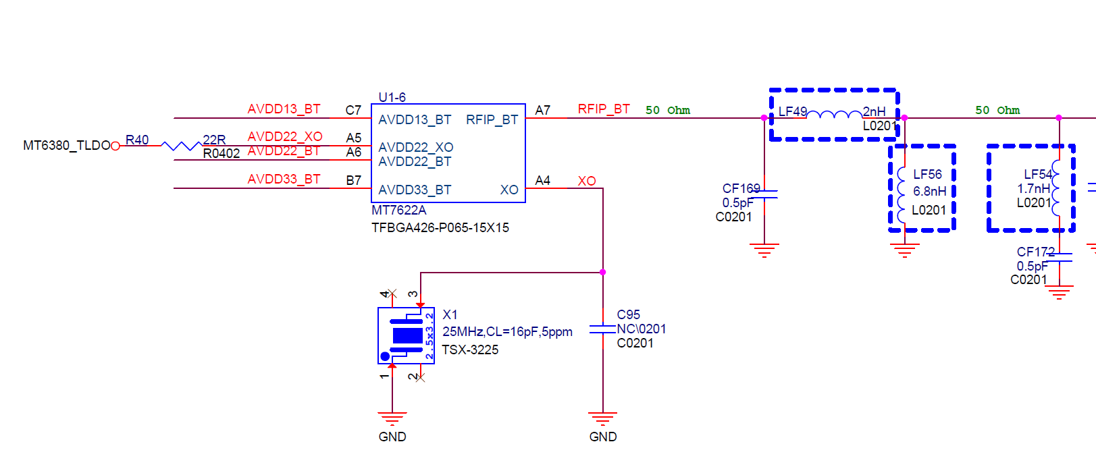This screenshot has height=473, width=1096.
Task: Click the no-connect X on X1 pin 4
Action: pyautogui.click(x=392, y=294)
